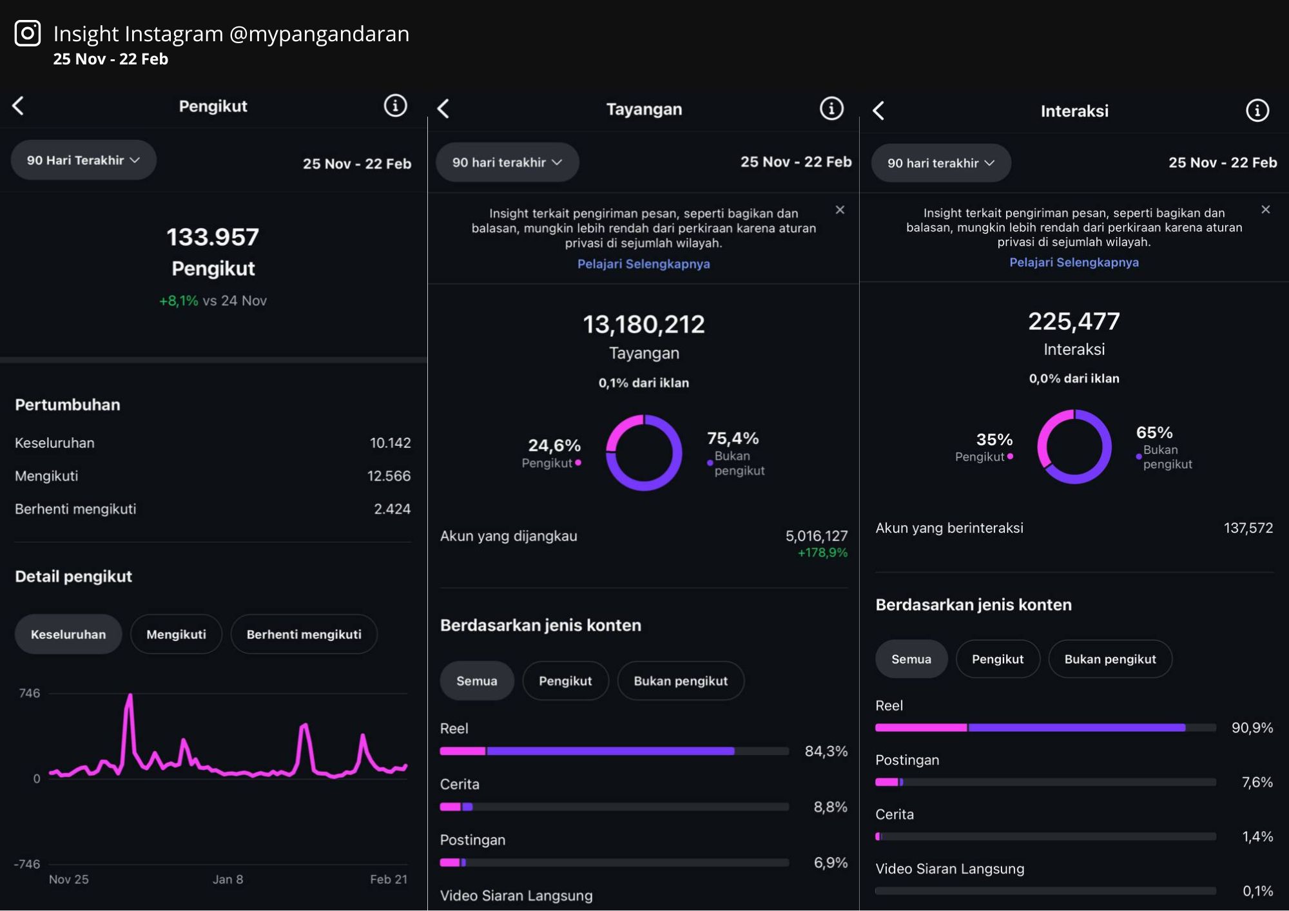This screenshot has width=1289, height=911.
Task: Click 'Akun yang berinteraksi' row label
Action: [949, 528]
